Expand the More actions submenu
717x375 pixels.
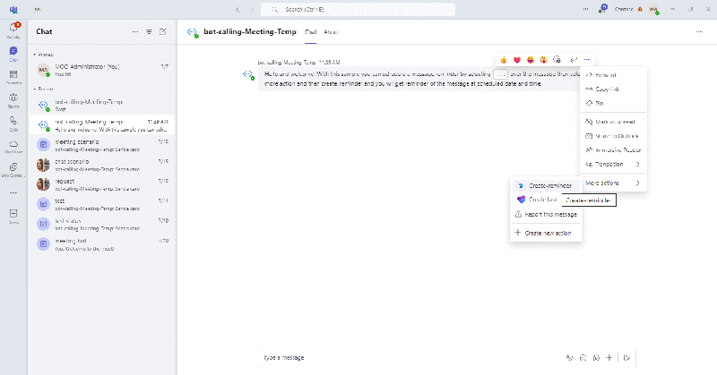coord(613,183)
